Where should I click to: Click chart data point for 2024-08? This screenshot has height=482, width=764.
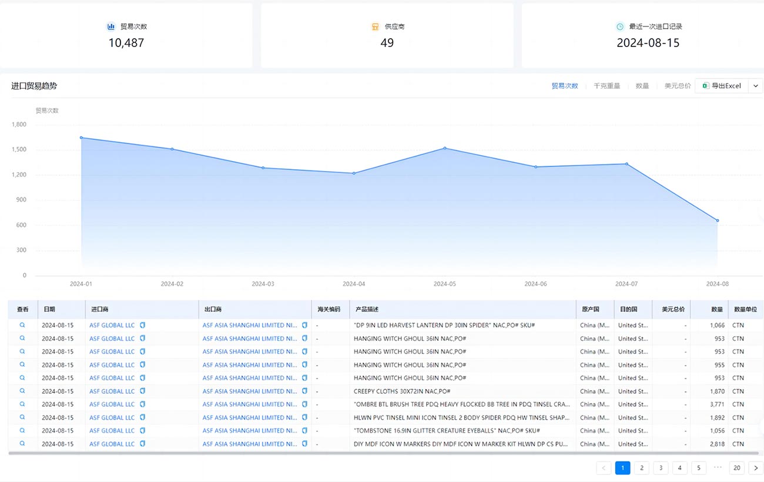pos(718,220)
